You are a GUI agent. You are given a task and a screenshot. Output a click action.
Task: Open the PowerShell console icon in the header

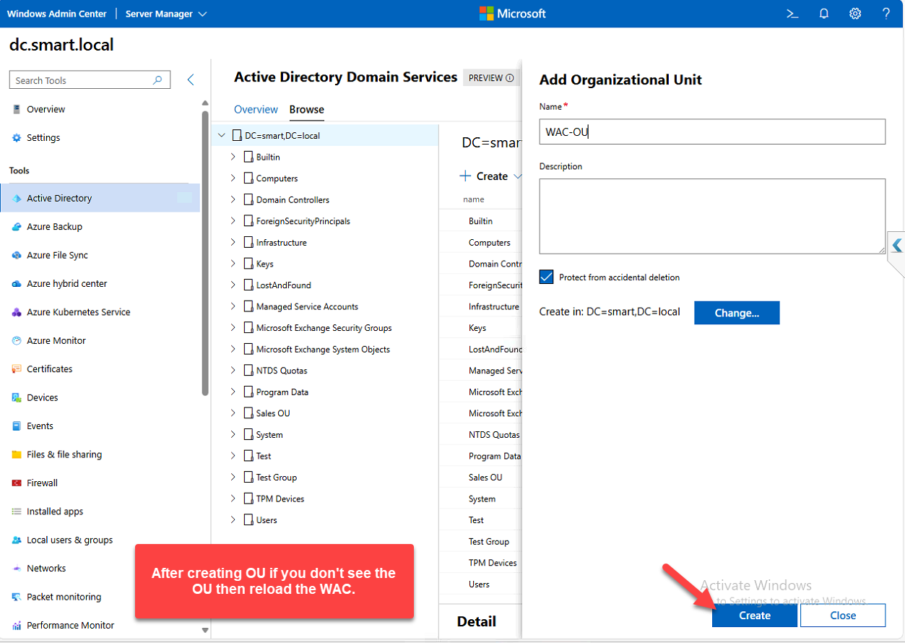point(792,14)
